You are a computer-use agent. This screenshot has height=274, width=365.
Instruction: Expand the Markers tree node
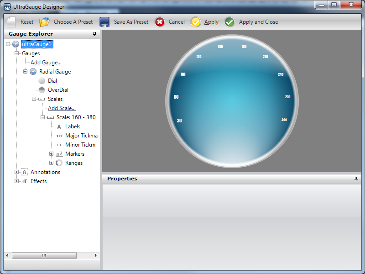click(52, 154)
